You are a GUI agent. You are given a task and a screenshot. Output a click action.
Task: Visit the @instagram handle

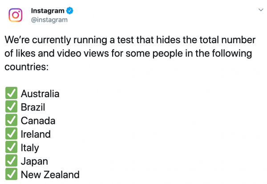click(49, 20)
